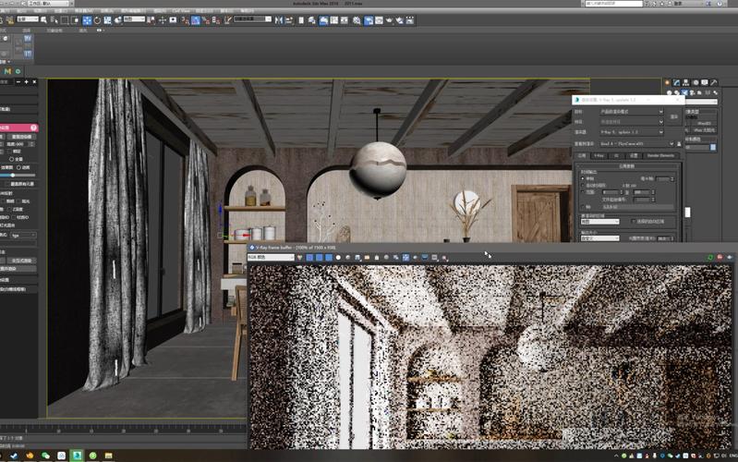Image resolution: width=738 pixels, height=462 pixels.
Task: Click the Render button in Render Setup dialog
Action: (673, 116)
